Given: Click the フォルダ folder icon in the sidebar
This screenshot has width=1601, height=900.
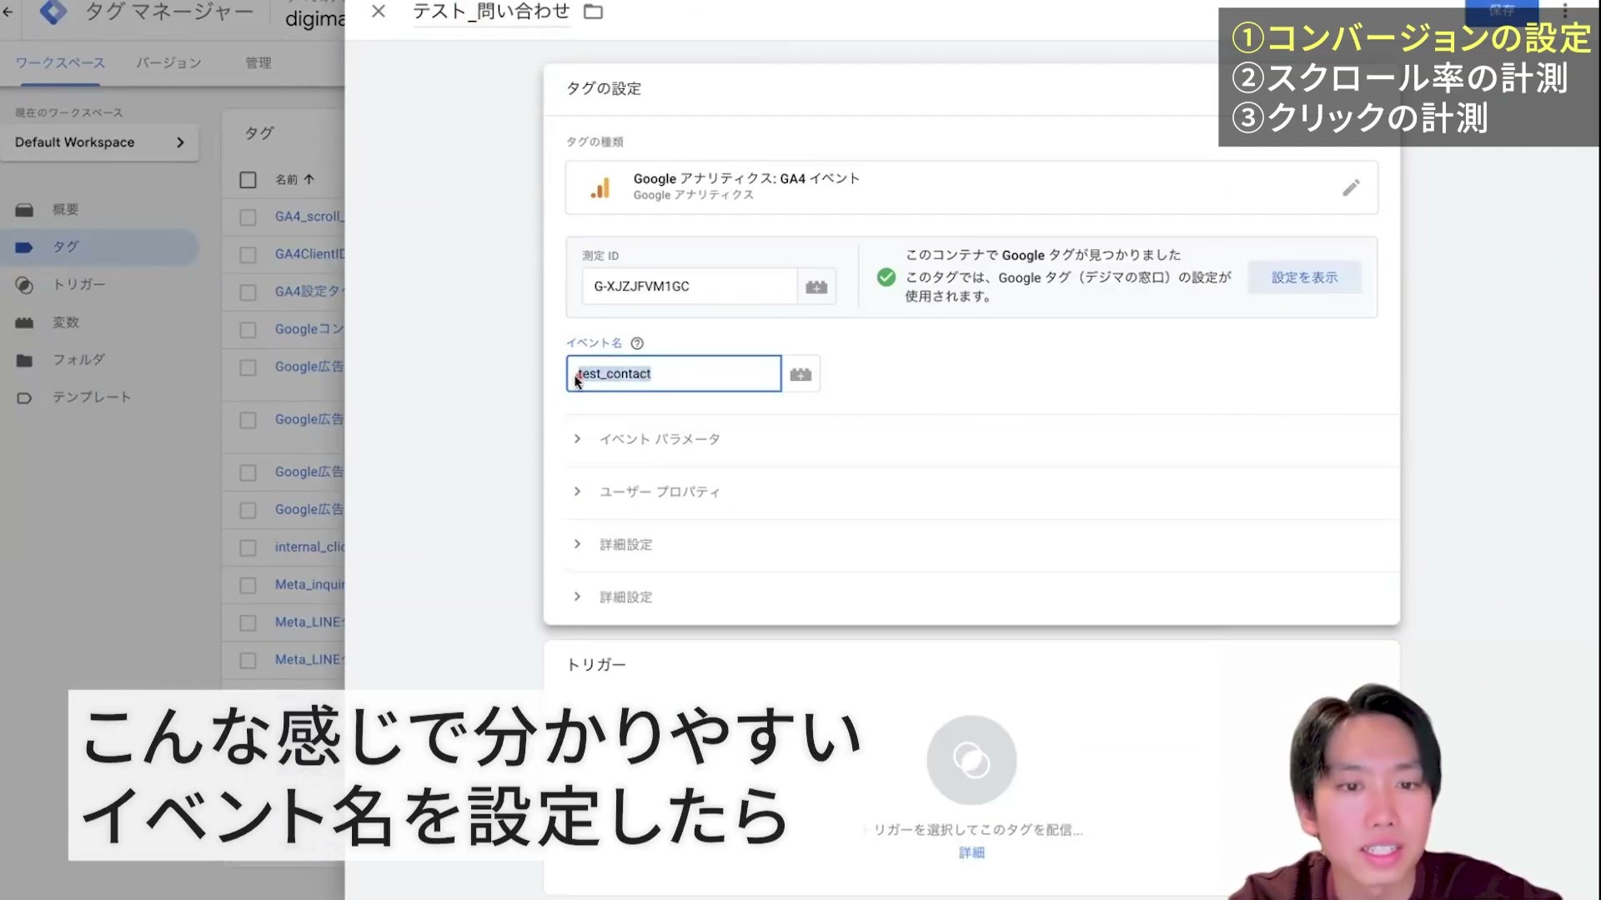Looking at the screenshot, I should pos(24,360).
